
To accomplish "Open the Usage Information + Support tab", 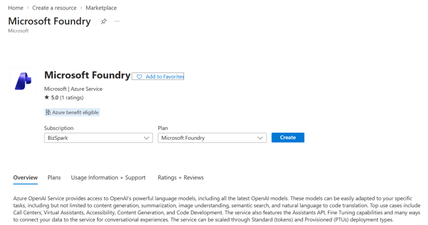I will pyautogui.click(x=108, y=178).
